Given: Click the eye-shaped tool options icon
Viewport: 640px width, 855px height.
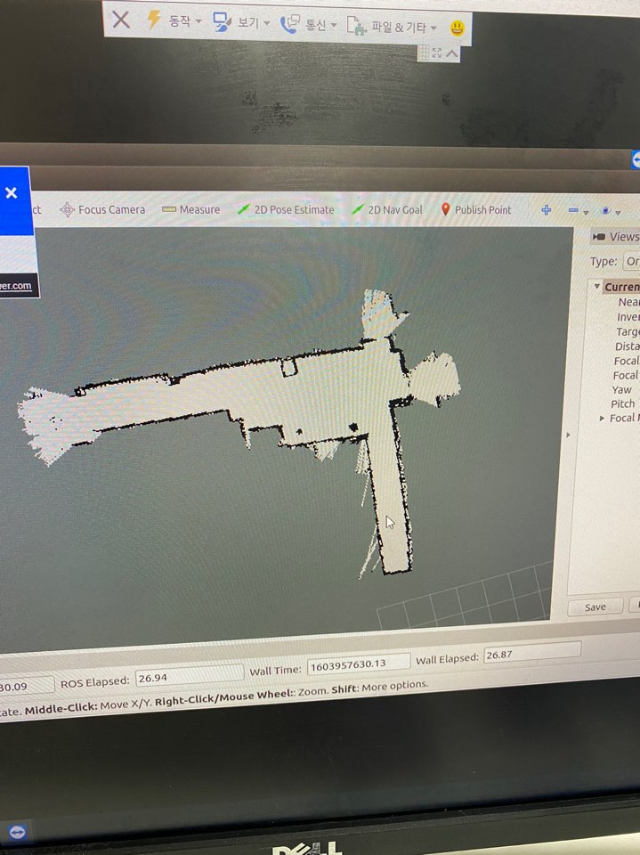Looking at the screenshot, I should click(x=605, y=210).
